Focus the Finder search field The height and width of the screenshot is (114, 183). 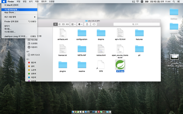tap(136, 24)
